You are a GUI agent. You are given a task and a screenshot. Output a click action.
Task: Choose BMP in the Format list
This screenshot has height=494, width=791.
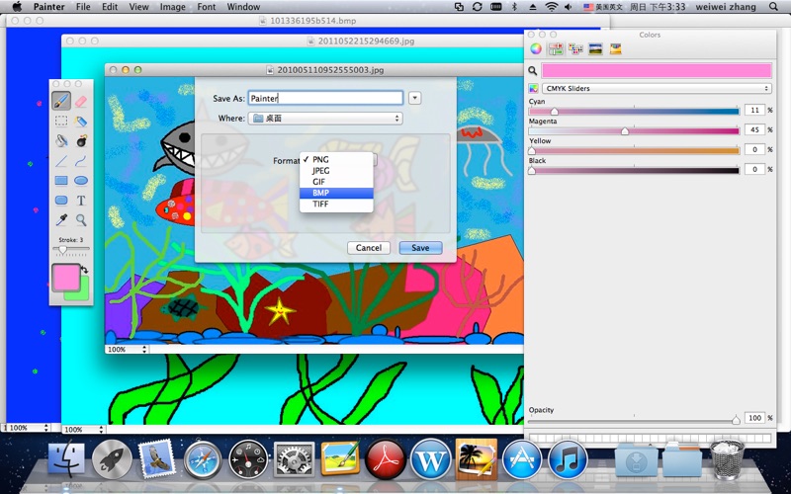point(336,193)
